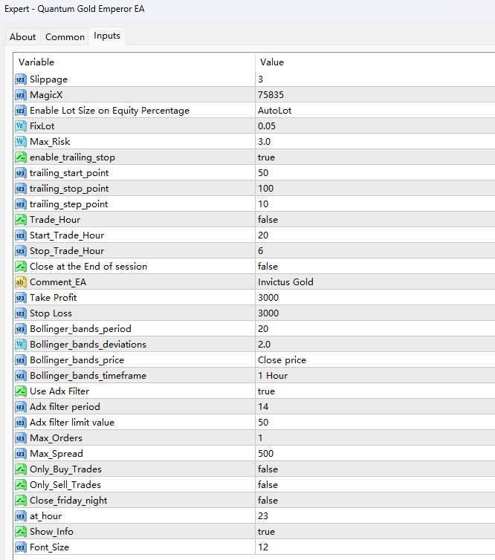This screenshot has width=495, height=560.
Task: Toggle Only_Buy_Trades value false
Action: 268,469
